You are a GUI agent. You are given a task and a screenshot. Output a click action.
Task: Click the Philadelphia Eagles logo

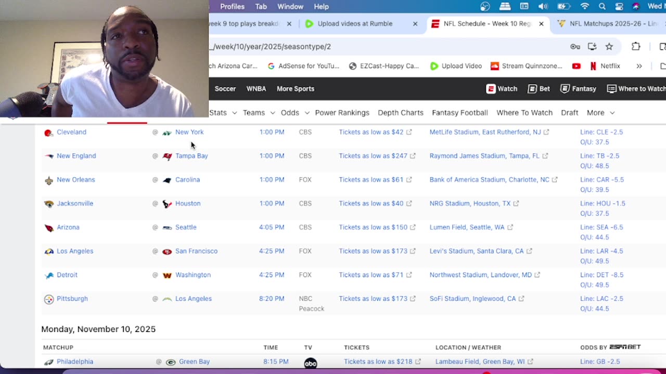click(x=48, y=363)
